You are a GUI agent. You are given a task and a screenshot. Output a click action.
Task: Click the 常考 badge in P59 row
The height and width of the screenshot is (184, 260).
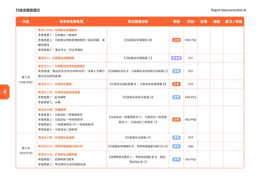click(176, 138)
